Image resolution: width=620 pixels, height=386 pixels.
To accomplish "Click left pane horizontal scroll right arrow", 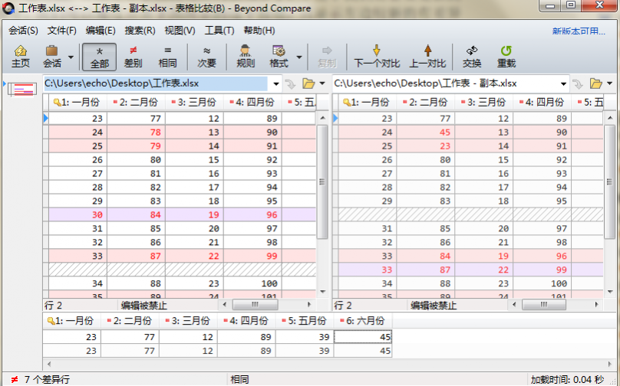I will [309, 304].
